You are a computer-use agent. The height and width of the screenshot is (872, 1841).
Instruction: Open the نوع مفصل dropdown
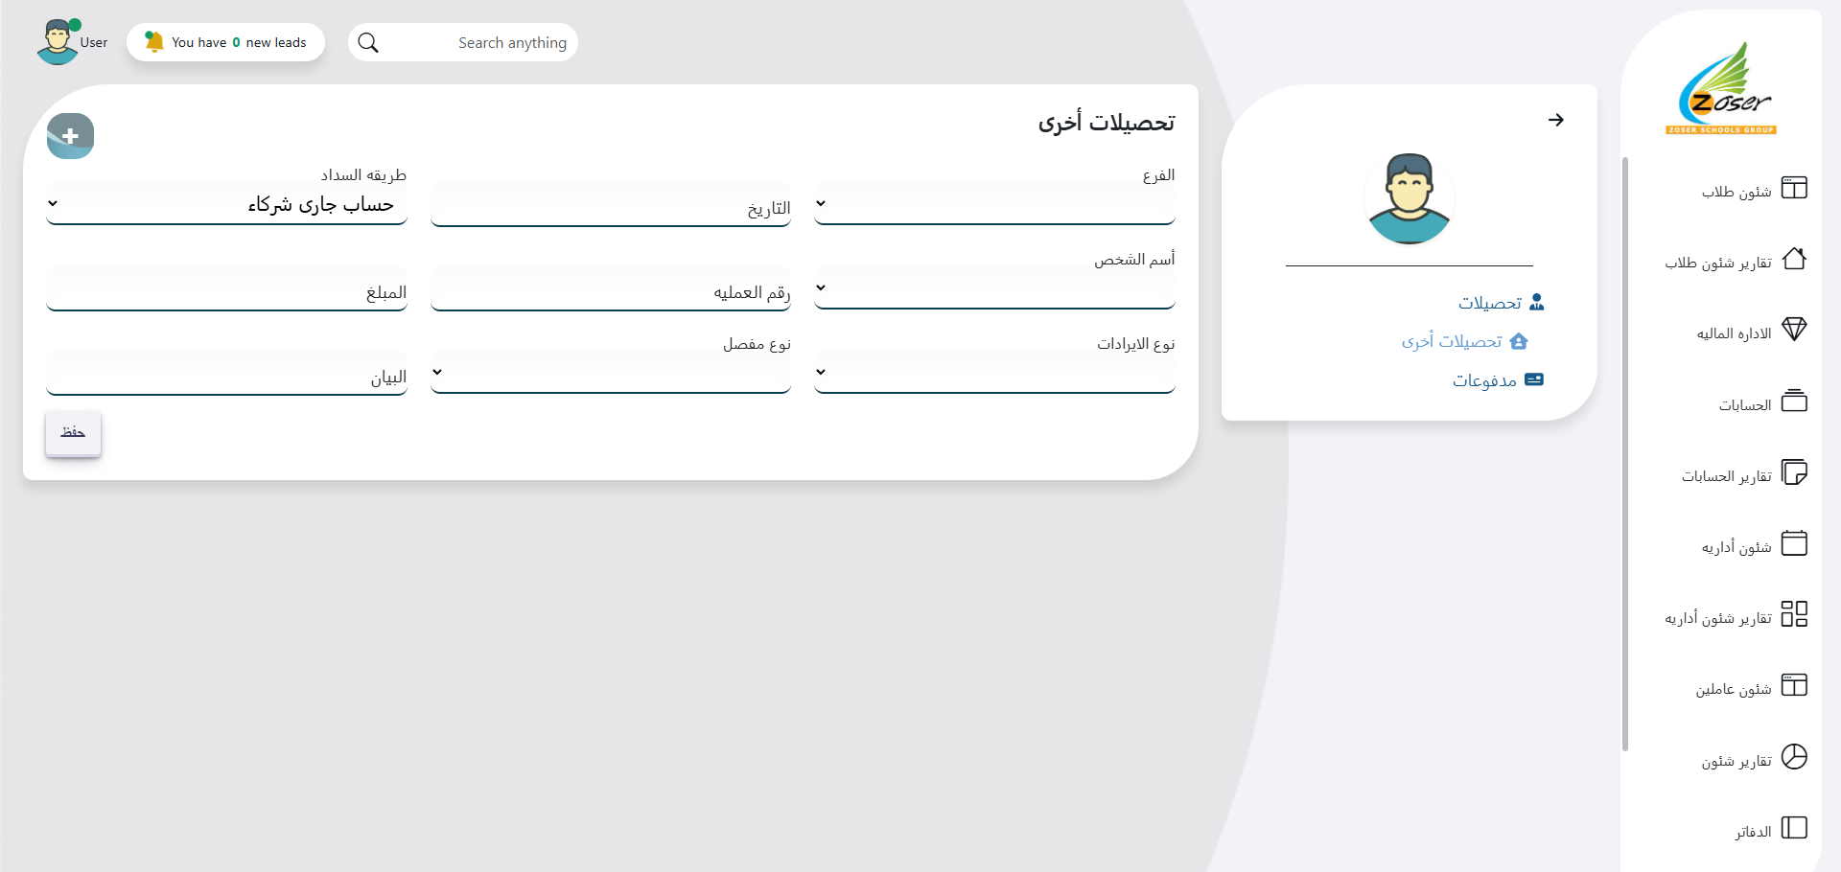tap(610, 373)
